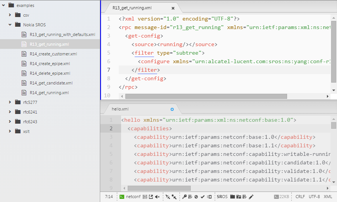Close the R13_get_running.xml tab
Viewport: 337px width, 202px height.
click(x=173, y=8)
